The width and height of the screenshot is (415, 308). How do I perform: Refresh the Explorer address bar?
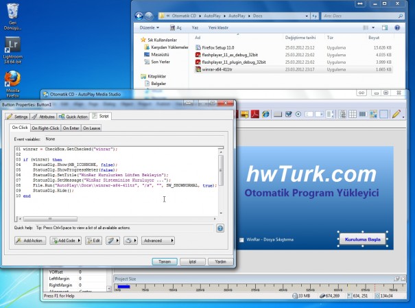pos(314,16)
